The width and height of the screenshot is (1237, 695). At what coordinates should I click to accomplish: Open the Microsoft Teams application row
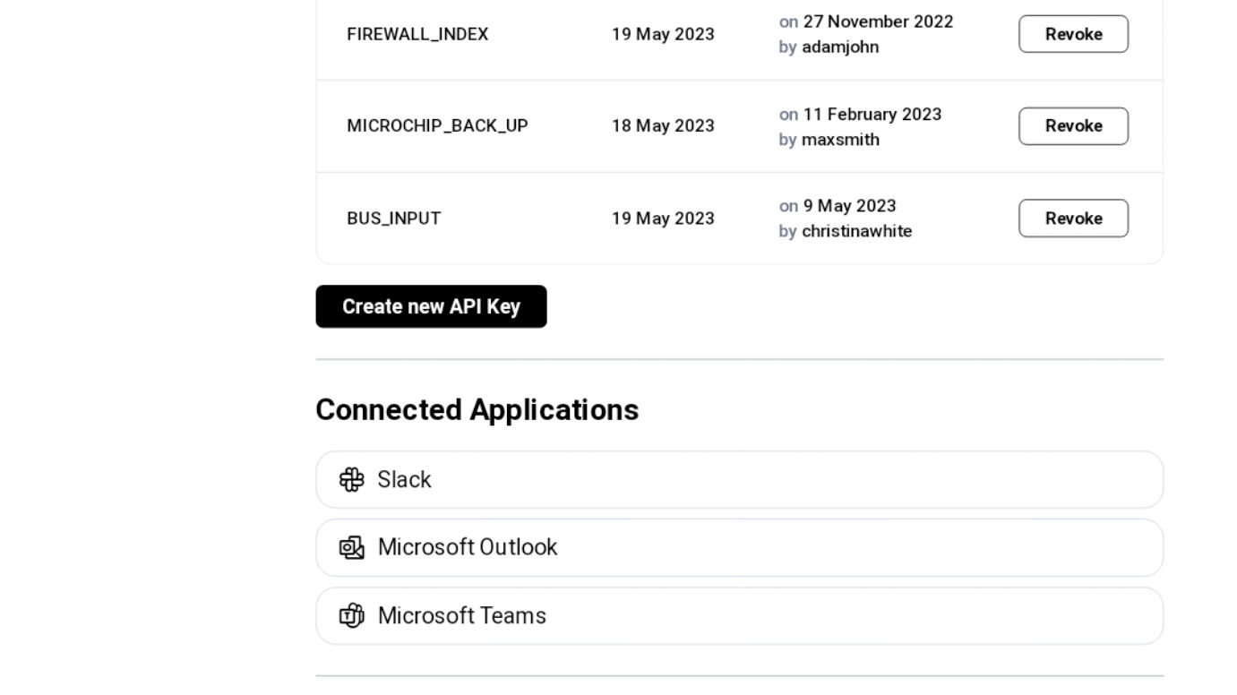pyautogui.click(x=739, y=616)
